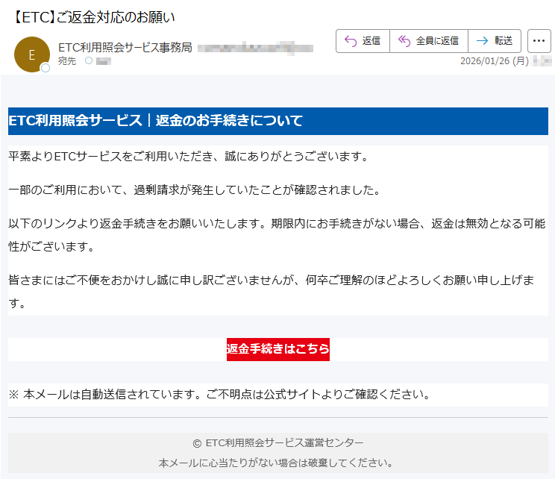Click the sender avatar with letter E

point(31,54)
